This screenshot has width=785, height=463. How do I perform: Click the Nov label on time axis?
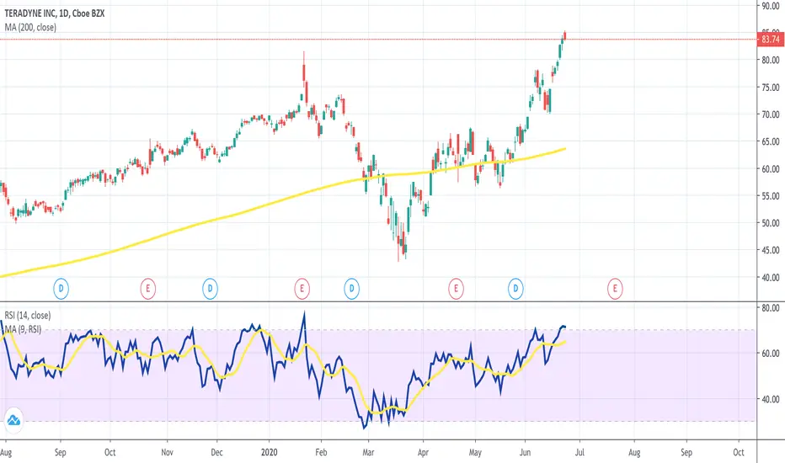[168, 452]
